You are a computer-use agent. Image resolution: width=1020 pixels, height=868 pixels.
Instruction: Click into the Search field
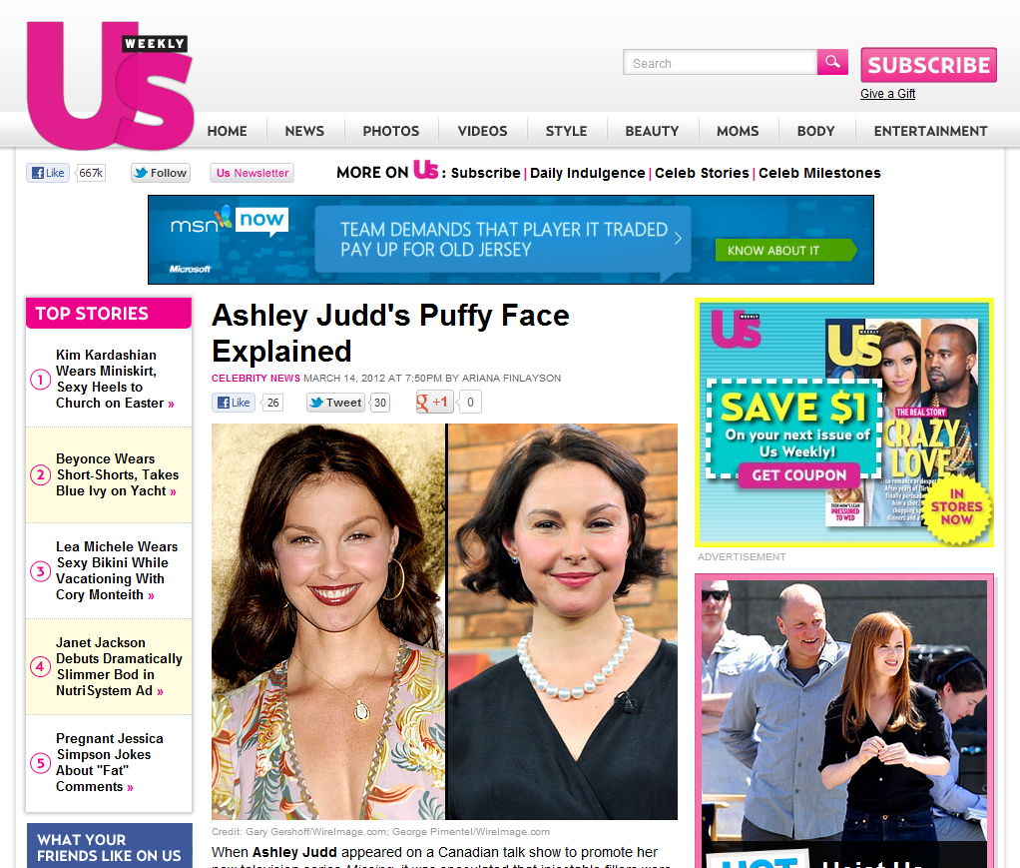721,63
